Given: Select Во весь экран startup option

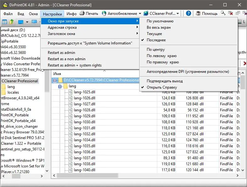Looking at the screenshot, I should (x=189, y=27).
